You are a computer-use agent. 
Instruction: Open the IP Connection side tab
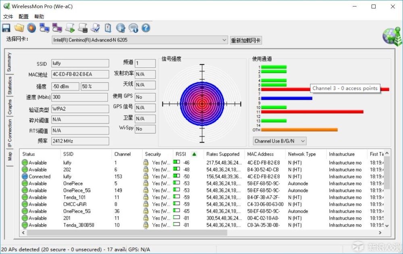tap(10, 133)
